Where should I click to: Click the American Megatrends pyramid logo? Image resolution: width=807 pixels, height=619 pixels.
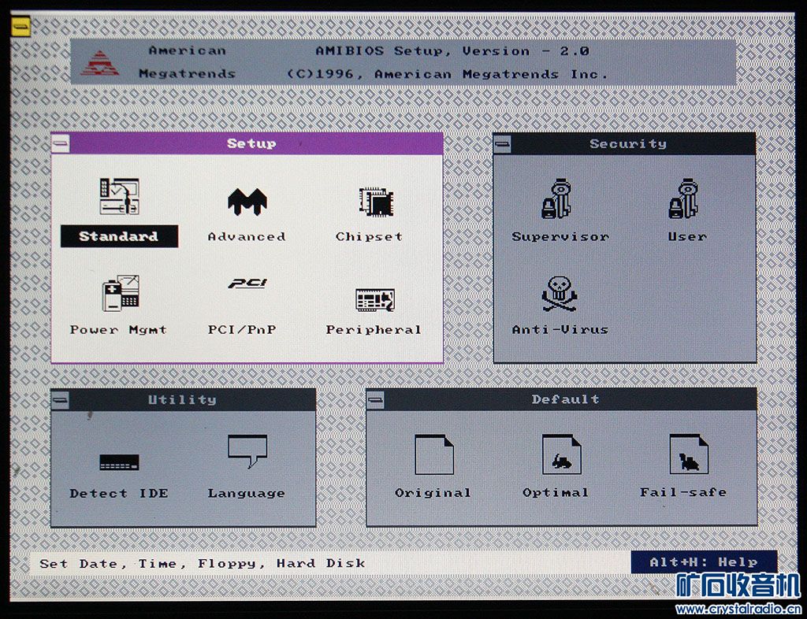point(100,63)
